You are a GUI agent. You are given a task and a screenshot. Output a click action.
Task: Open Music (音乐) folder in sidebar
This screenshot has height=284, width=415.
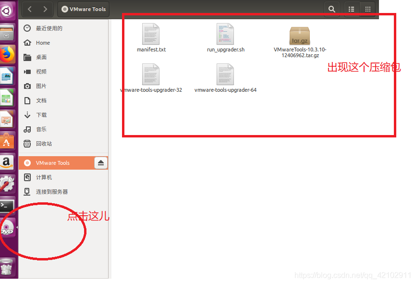pos(63,129)
